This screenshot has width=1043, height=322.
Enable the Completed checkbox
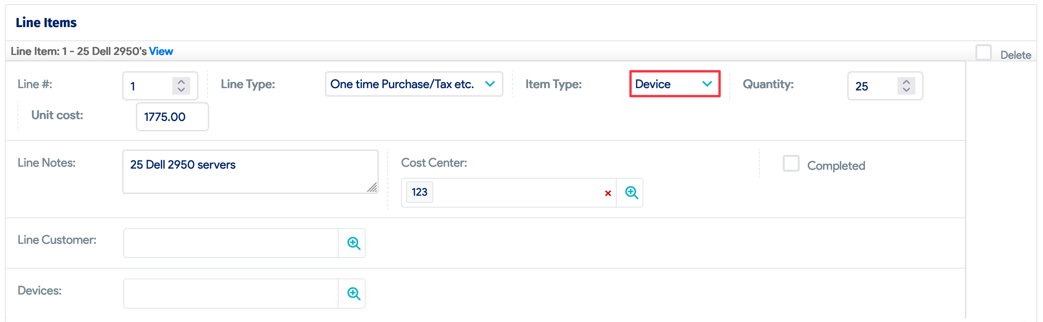(x=791, y=164)
